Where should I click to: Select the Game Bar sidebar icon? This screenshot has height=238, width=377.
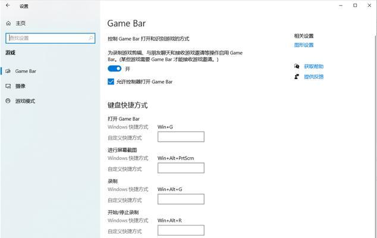pyautogui.click(x=8, y=71)
